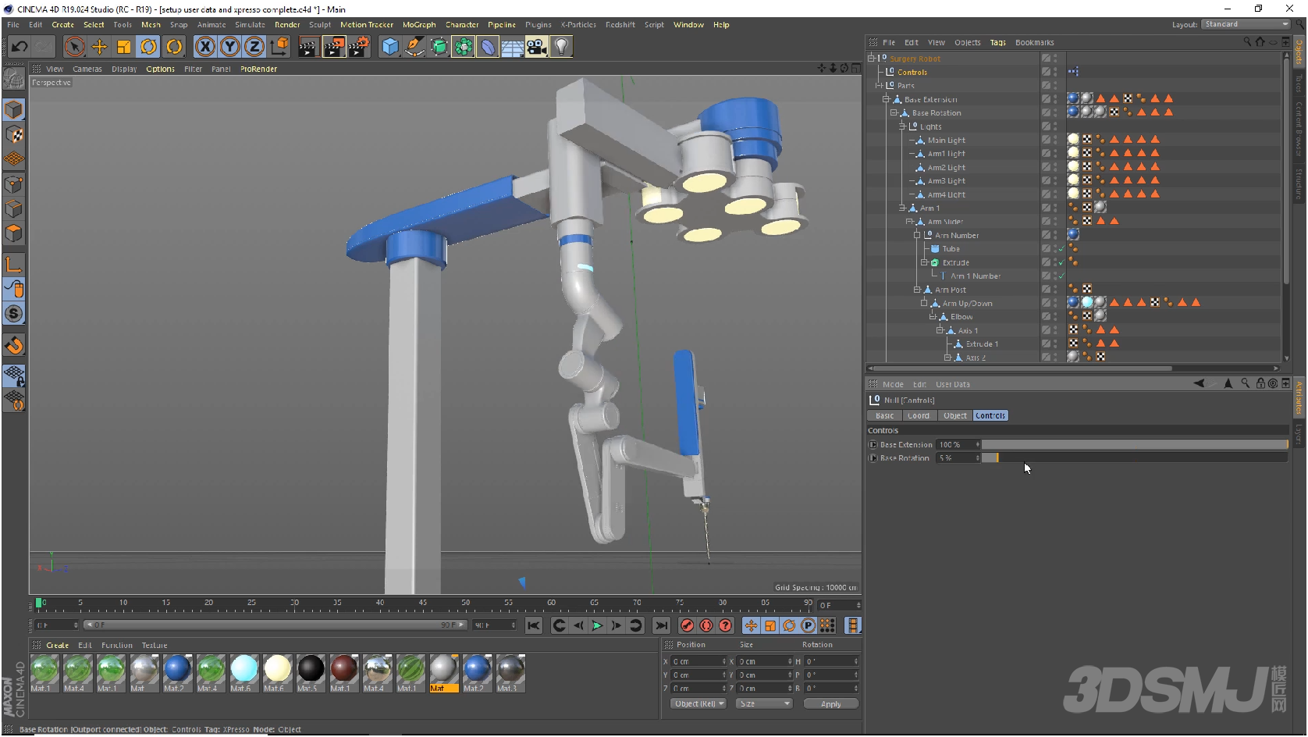Adjust the Base Rotation slider
The image size is (1308, 737).
pos(1134,458)
